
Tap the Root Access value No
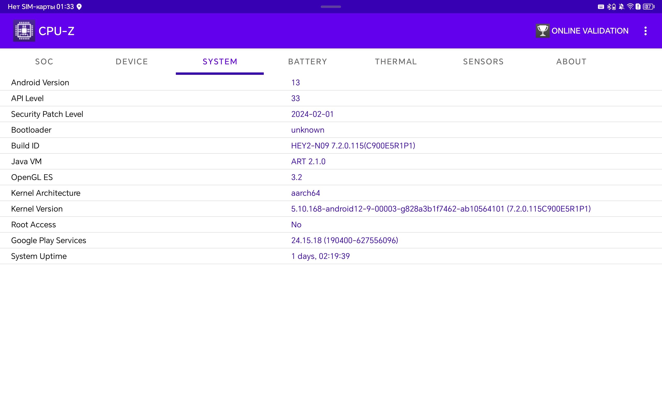coord(296,225)
